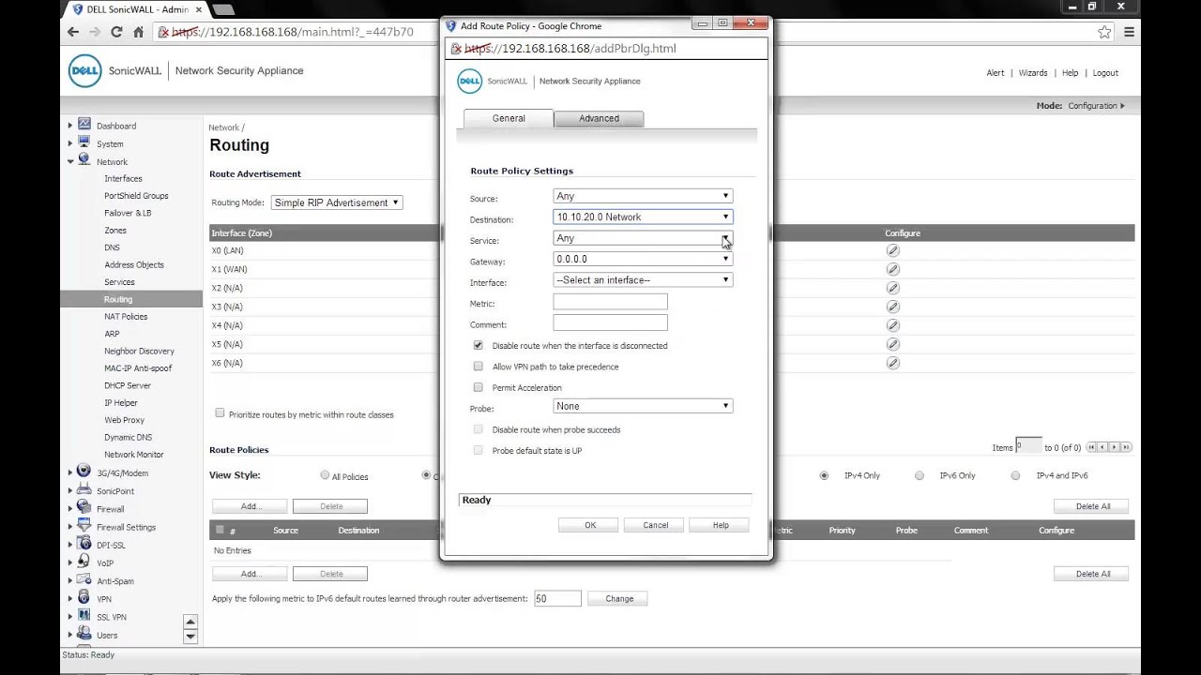Screen dimensions: 1201x675
Task: Click the Dell SonicWALL logo
Action: tap(85, 70)
